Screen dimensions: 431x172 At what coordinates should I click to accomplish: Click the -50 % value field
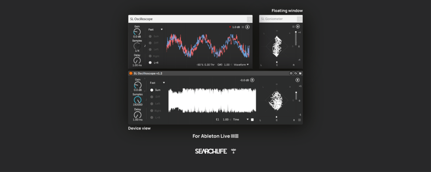point(200,65)
